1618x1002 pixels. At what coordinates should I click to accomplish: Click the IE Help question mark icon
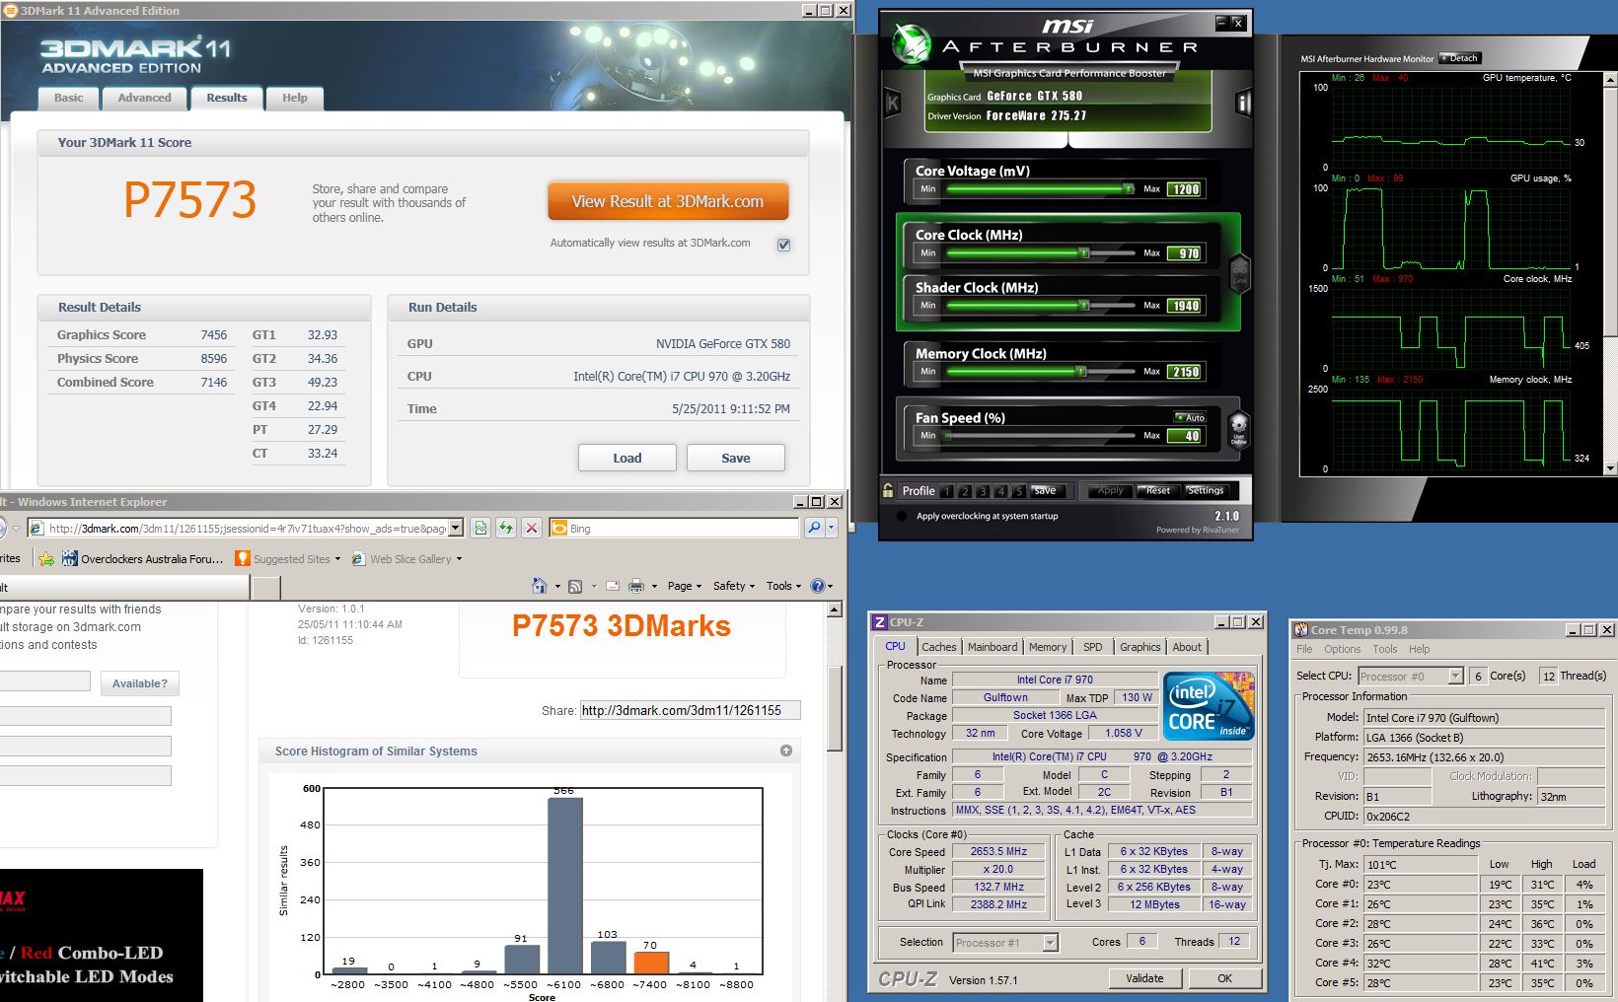(x=817, y=586)
